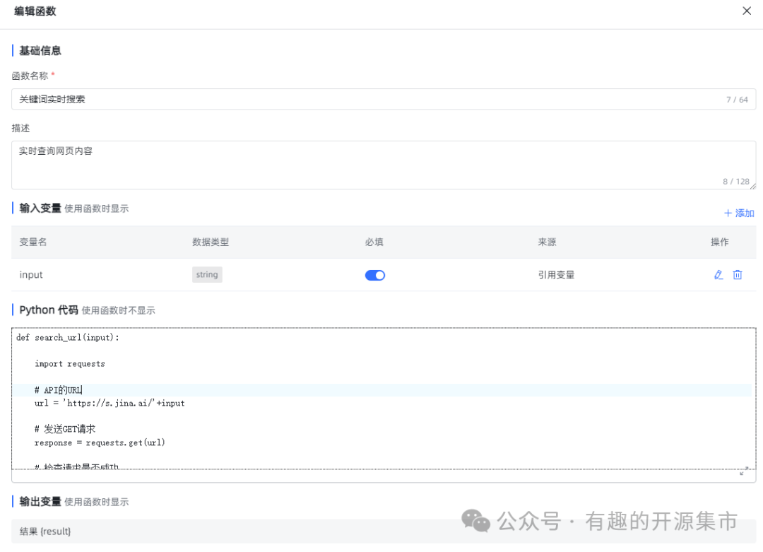Disable the 必填 toggle for input variable
This screenshot has height=552, width=763.
(374, 275)
